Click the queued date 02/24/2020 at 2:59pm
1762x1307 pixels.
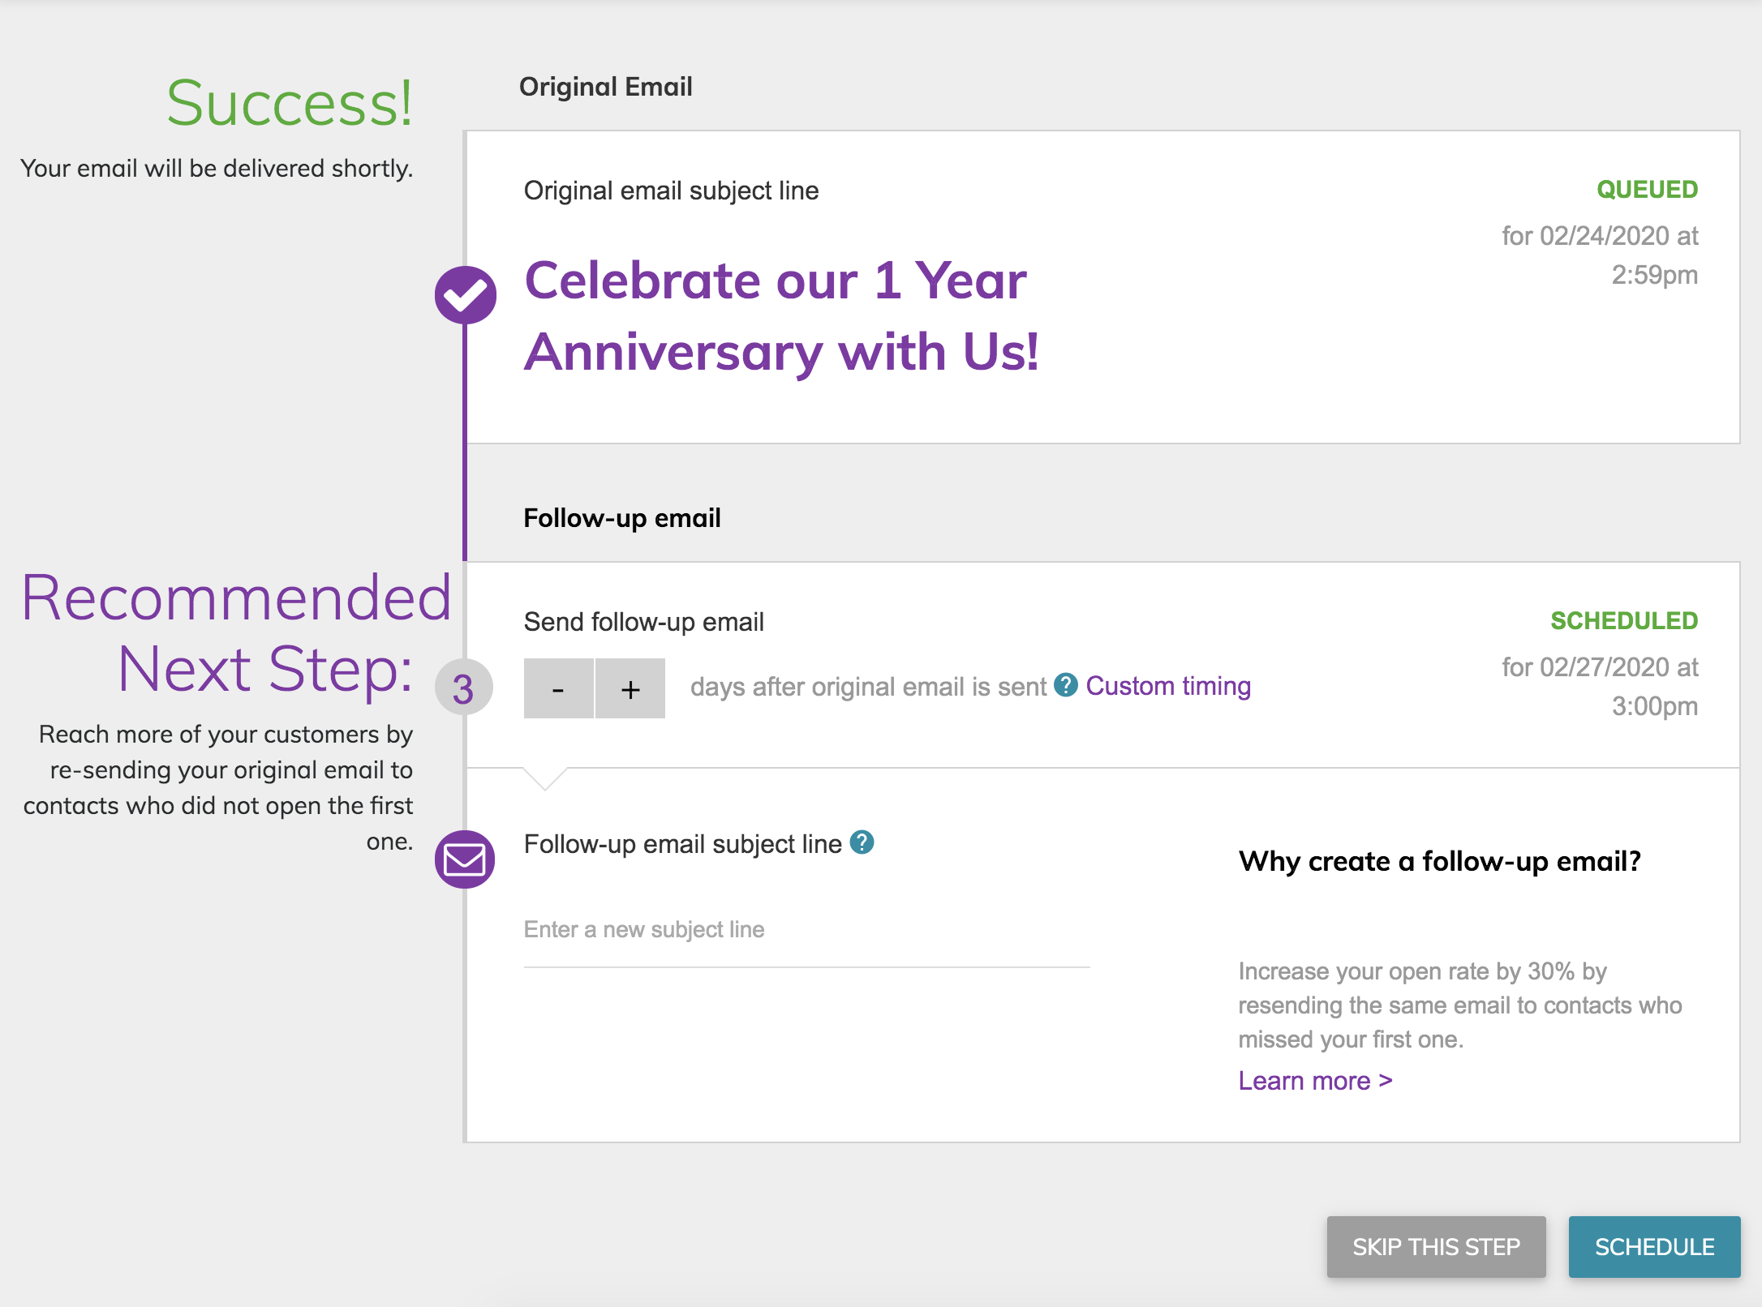coord(1599,255)
